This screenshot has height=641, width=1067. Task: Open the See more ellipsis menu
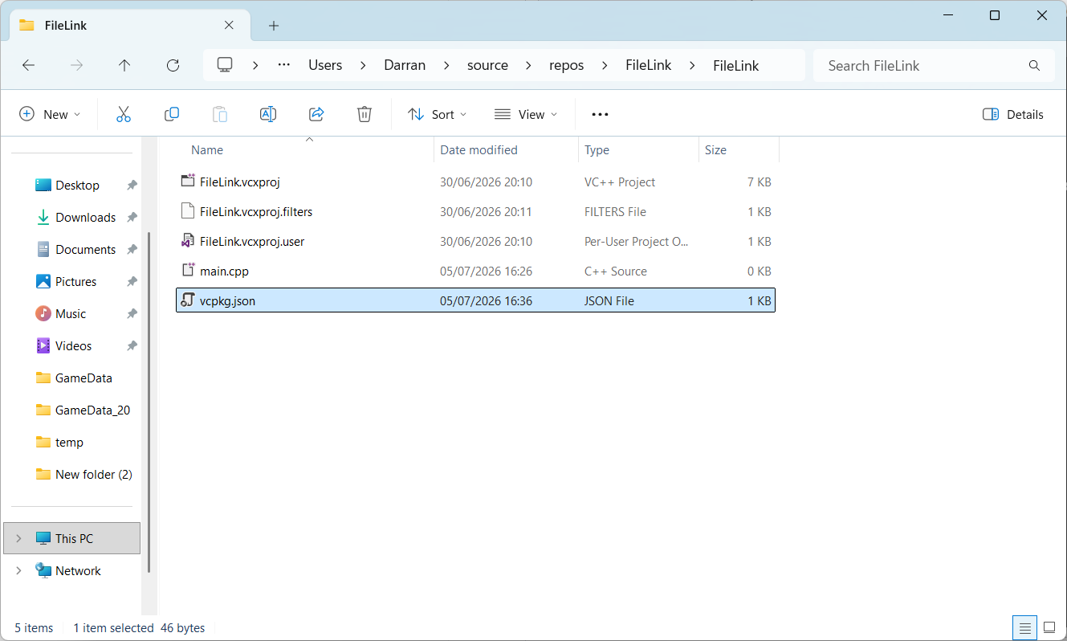600,114
